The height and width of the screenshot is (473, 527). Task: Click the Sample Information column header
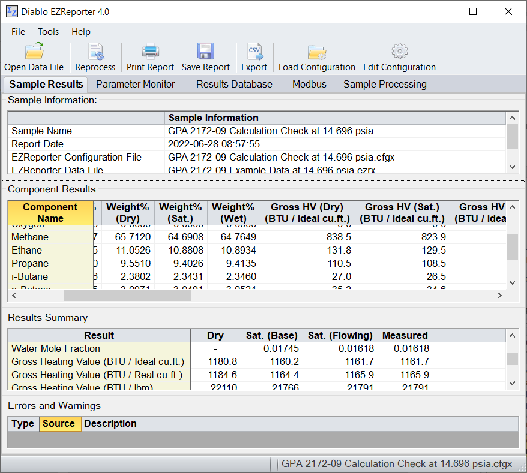point(335,118)
